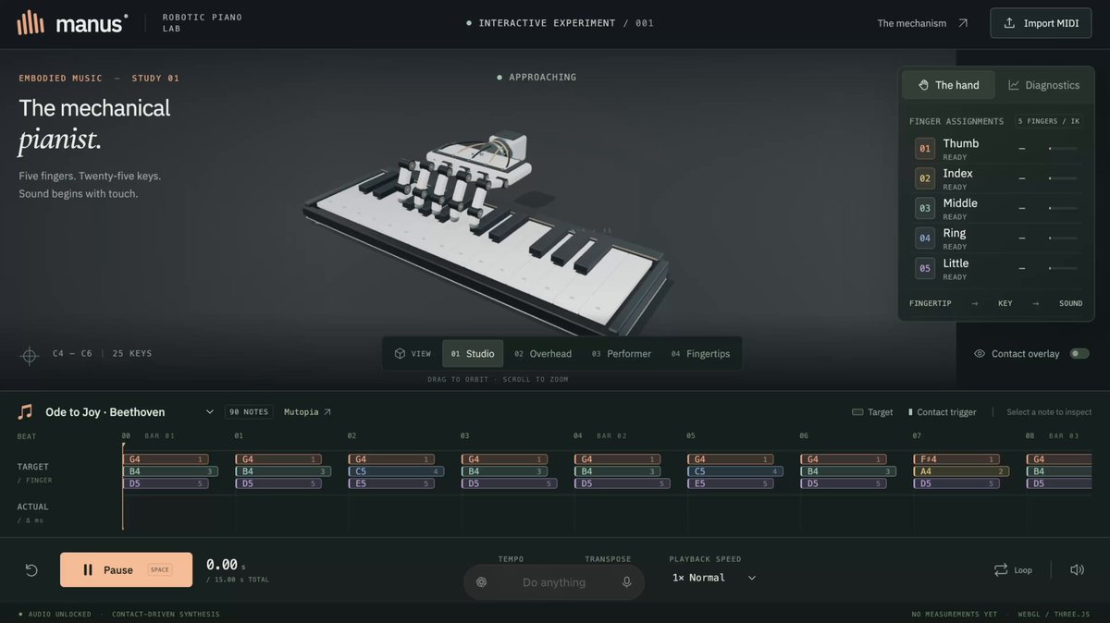Open The mechanism link arrow
The height and width of the screenshot is (623, 1110).
tap(963, 23)
